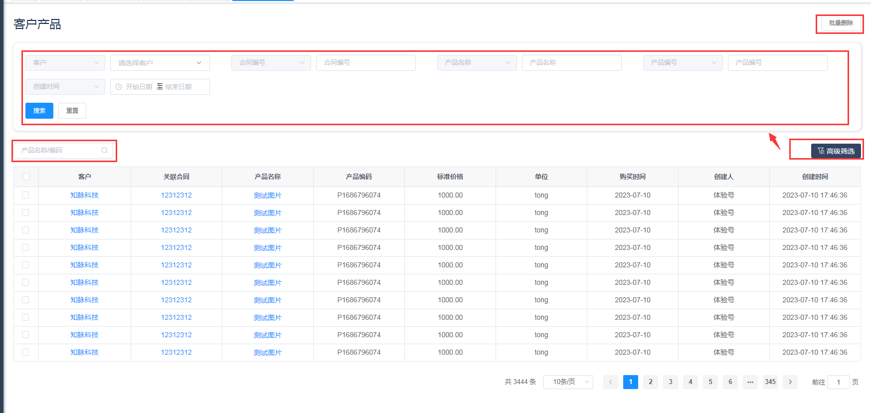Image resolution: width=871 pixels, height=413 pixels.
Task: Toggle the select-all checkbox in table header
Action: point(26,177)
